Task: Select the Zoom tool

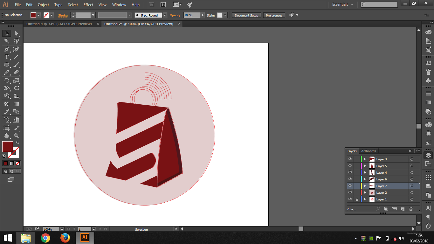Action: [x=16, y=136]
